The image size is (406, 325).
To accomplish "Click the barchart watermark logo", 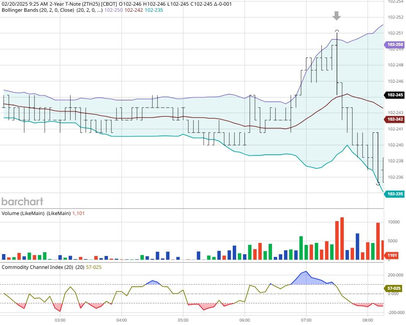I will [23, 202].
